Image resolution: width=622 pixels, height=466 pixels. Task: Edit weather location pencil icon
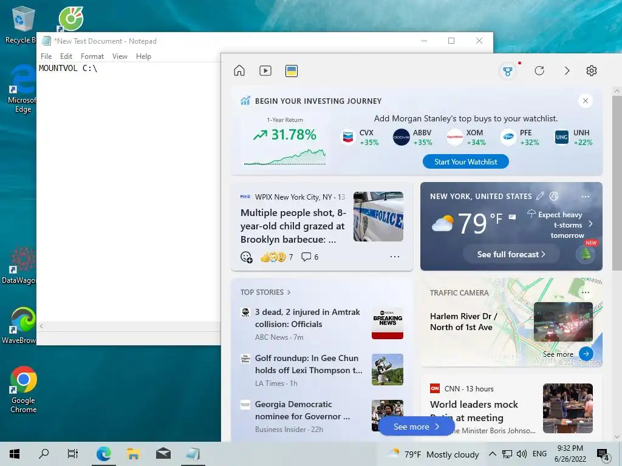coord(540,196)
